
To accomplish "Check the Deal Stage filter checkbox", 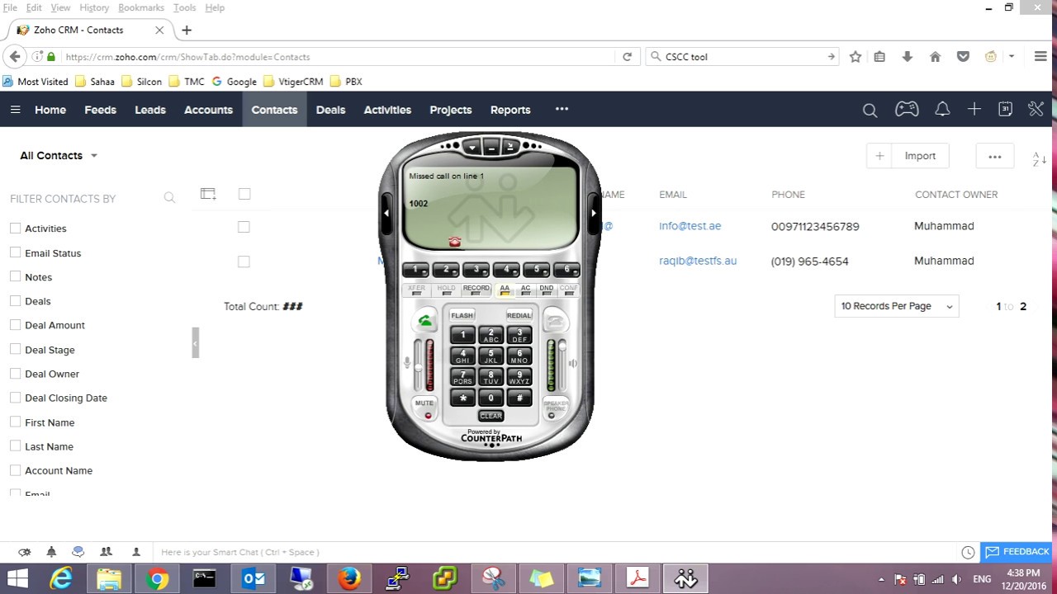I will pyautogui.click(x=15, y=349).
